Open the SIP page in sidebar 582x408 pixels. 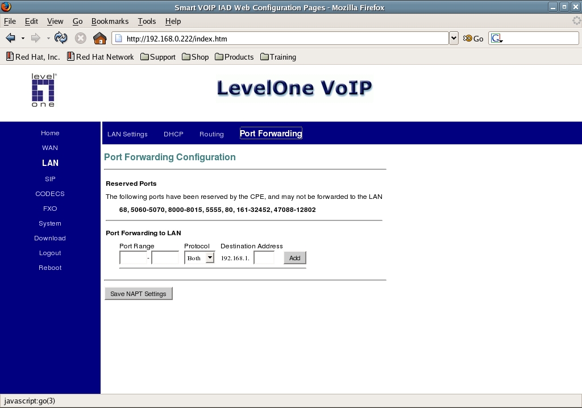click(x=50, y=179)
